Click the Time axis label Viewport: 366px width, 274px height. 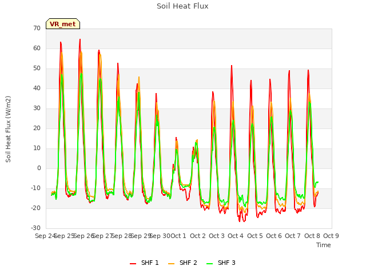323,245
